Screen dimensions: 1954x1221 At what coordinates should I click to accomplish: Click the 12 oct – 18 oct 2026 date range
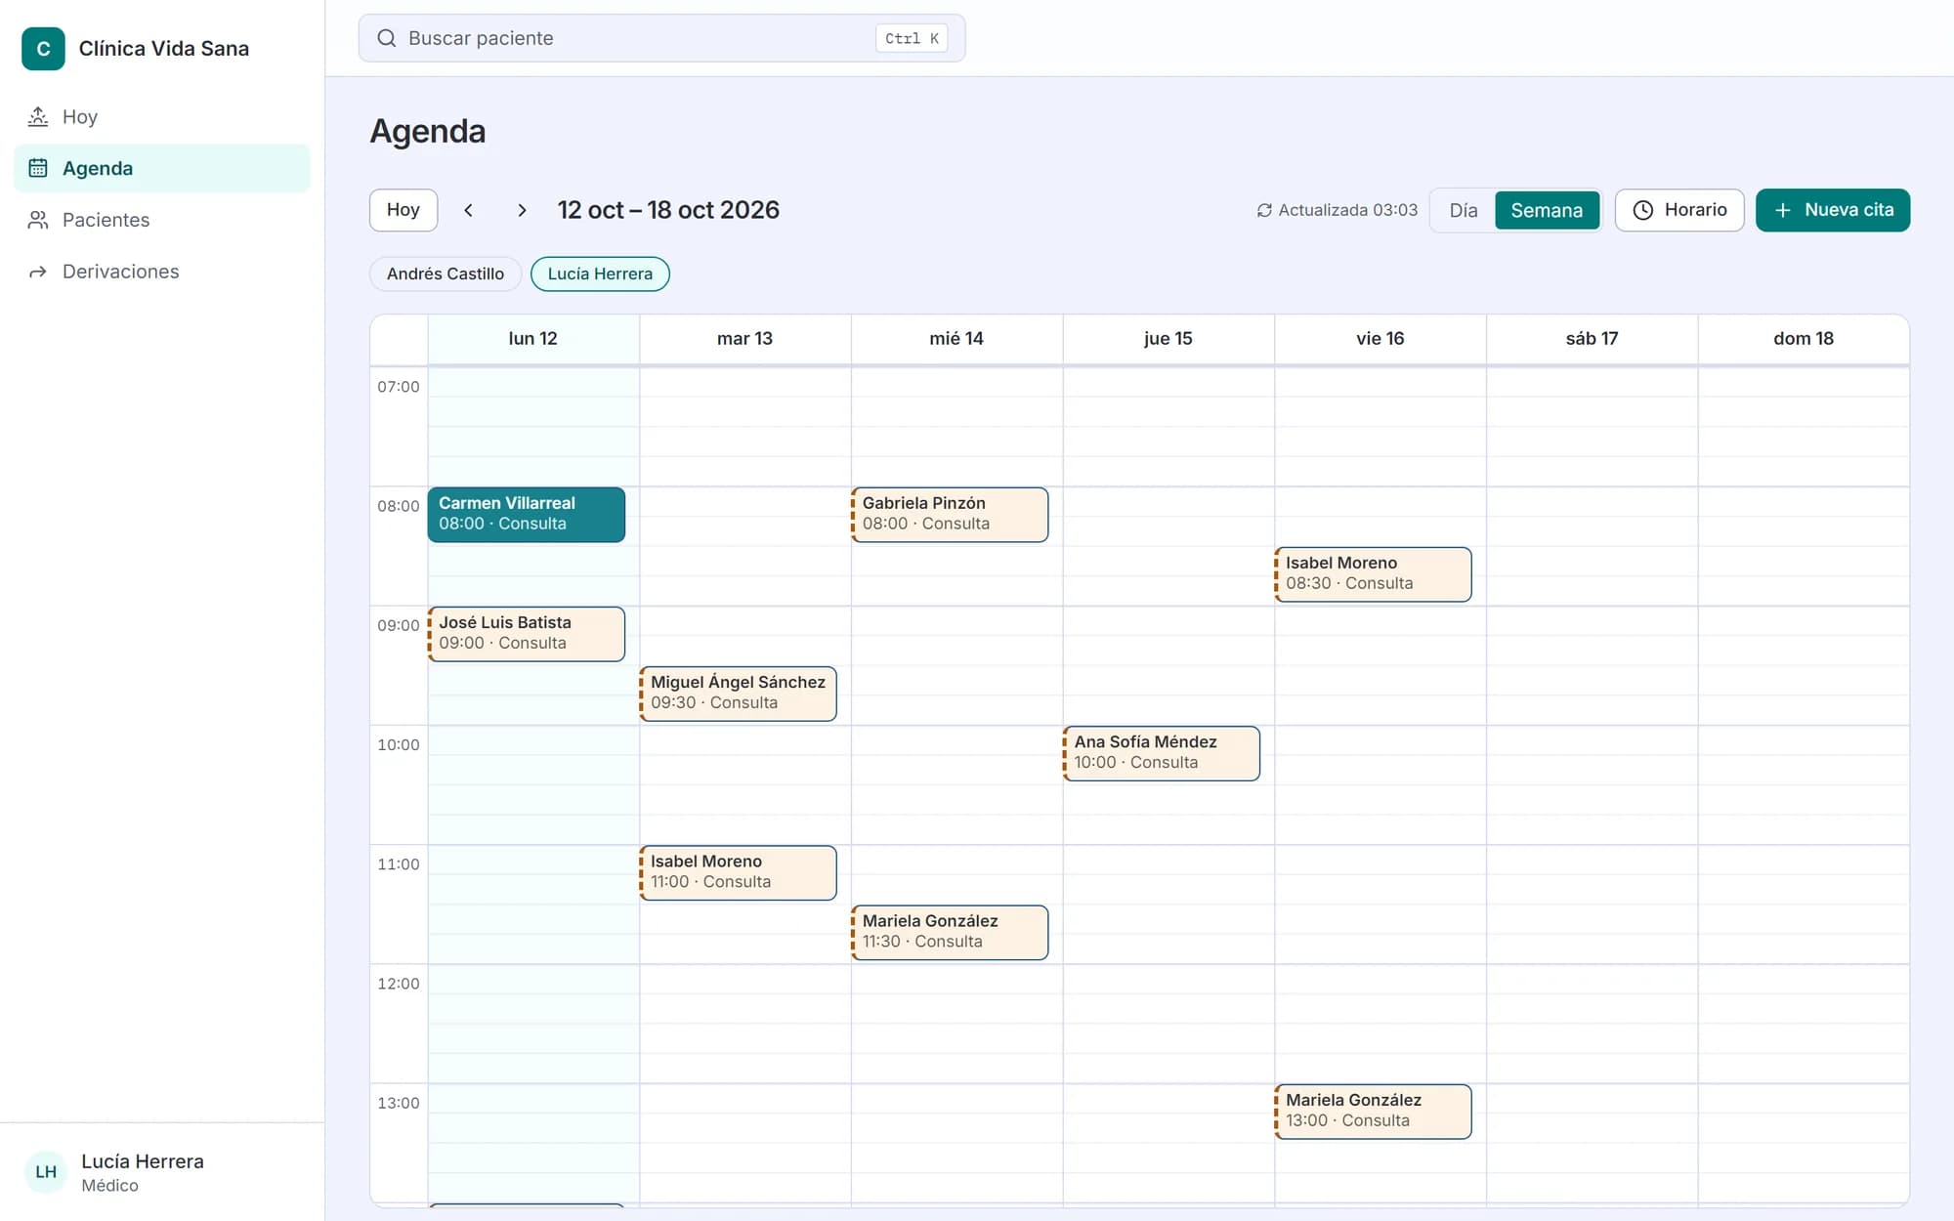click(x=668, y=210)
